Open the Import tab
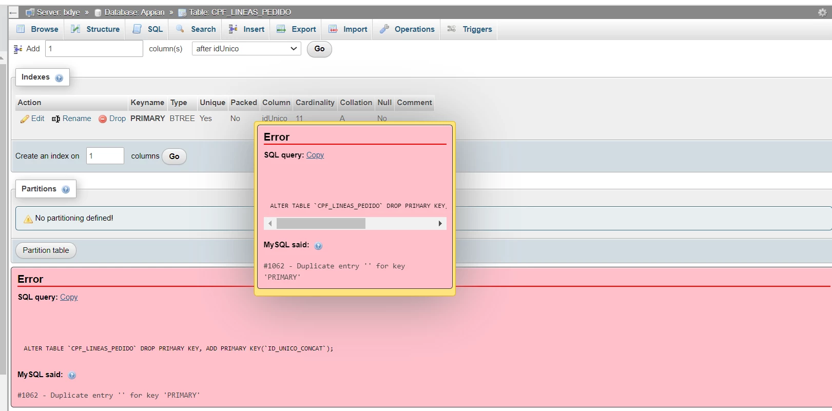 coord(348,29)
